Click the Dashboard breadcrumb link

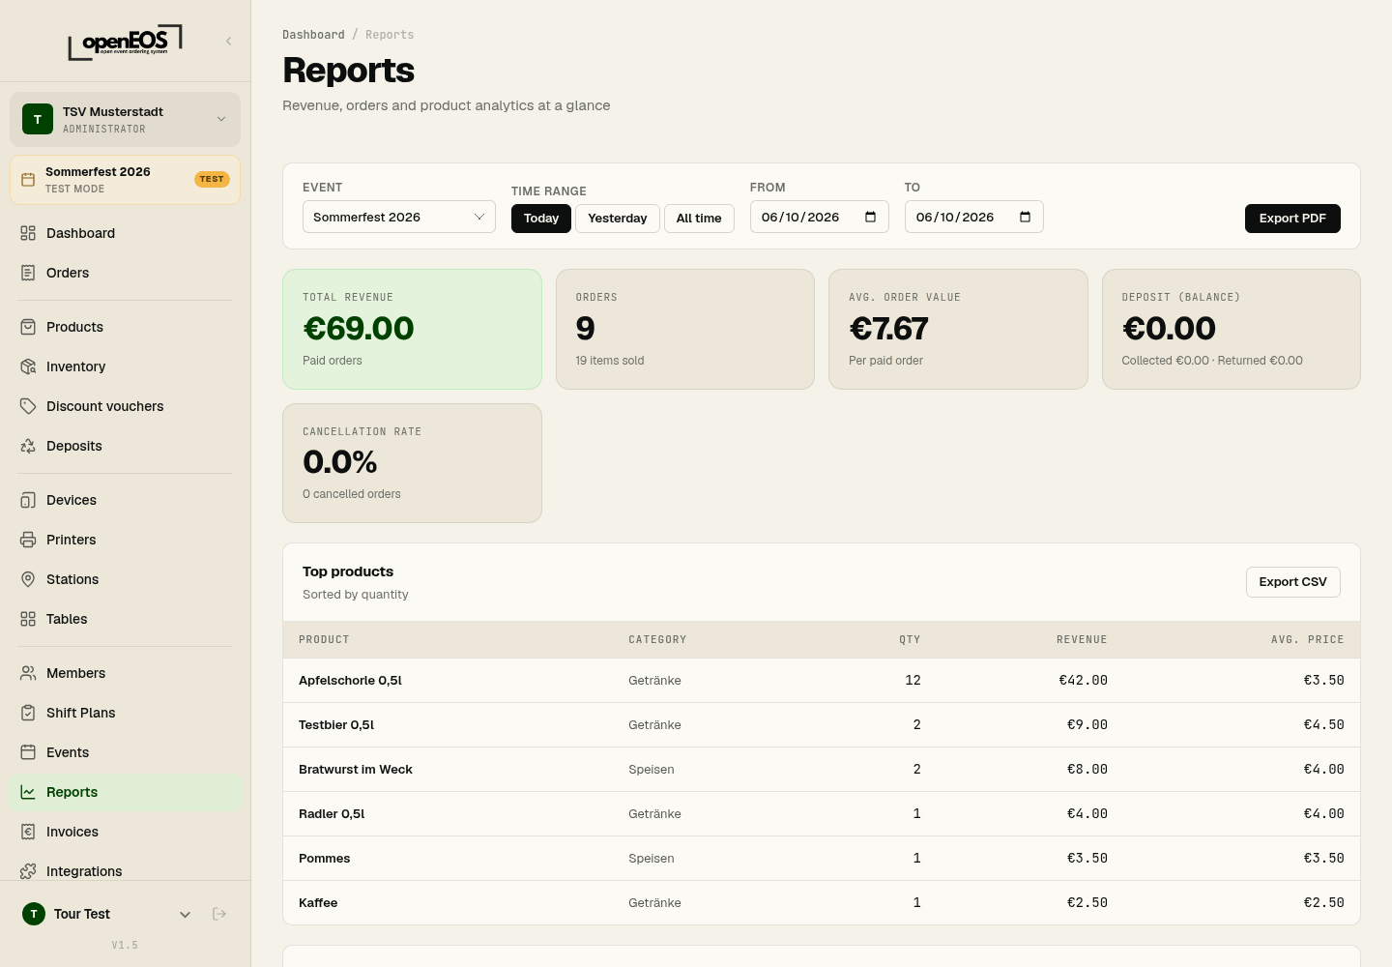tap(313, 35)
